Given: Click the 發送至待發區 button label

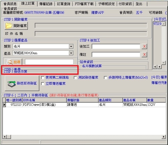Looking at the screenshot, I should pos(27,83).
